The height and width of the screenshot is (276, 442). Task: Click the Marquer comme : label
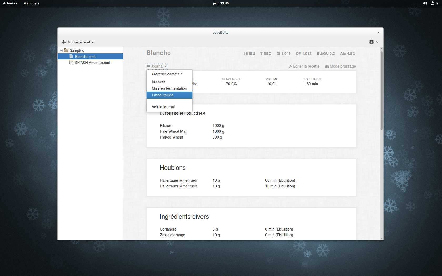(x=167, y=74)
